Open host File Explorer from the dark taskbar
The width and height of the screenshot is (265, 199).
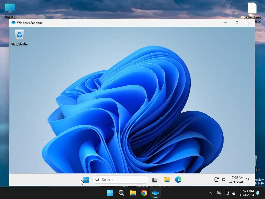[x=133, y=193]
